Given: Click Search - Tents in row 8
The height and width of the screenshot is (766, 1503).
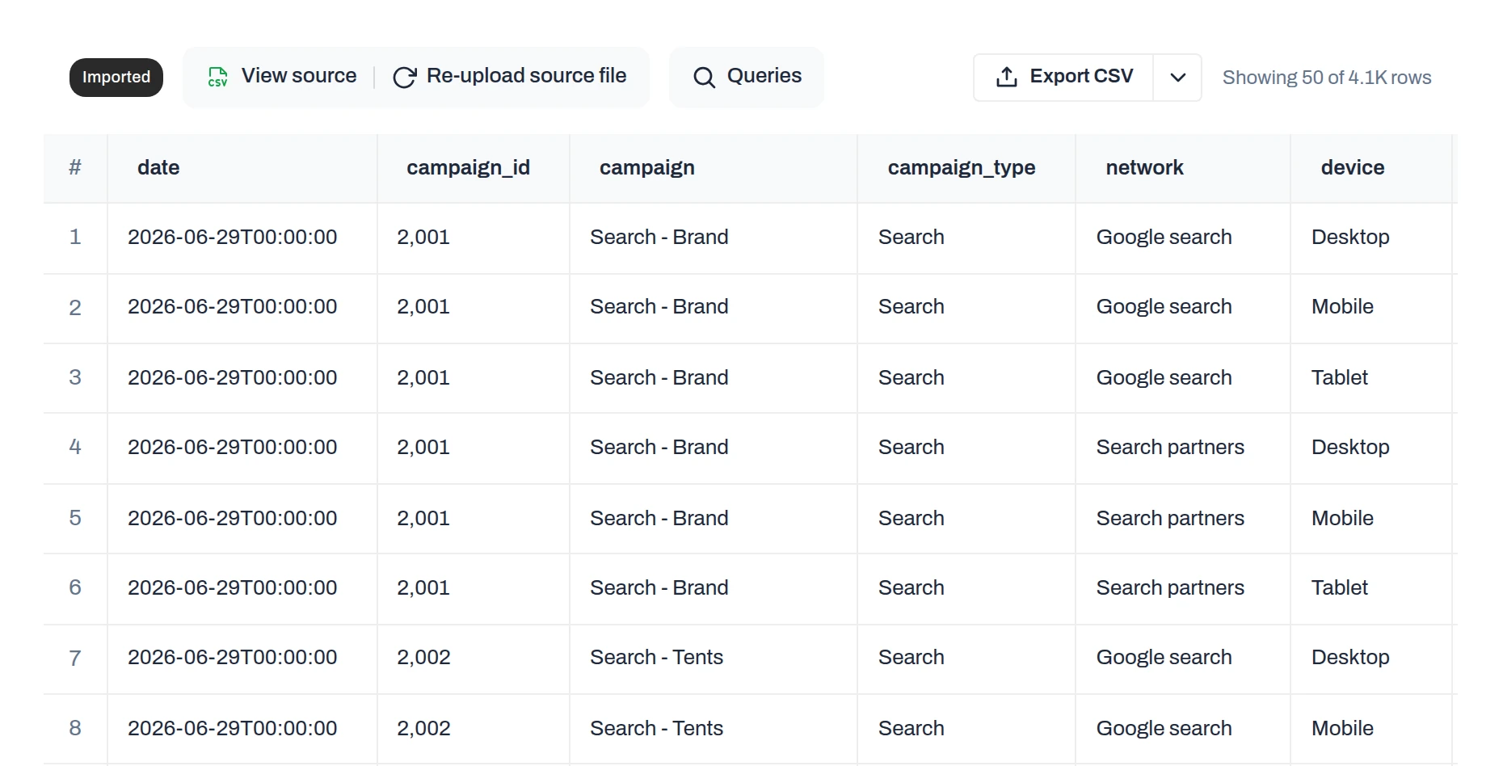Looking at the screenshot, I should click(656, 728).
